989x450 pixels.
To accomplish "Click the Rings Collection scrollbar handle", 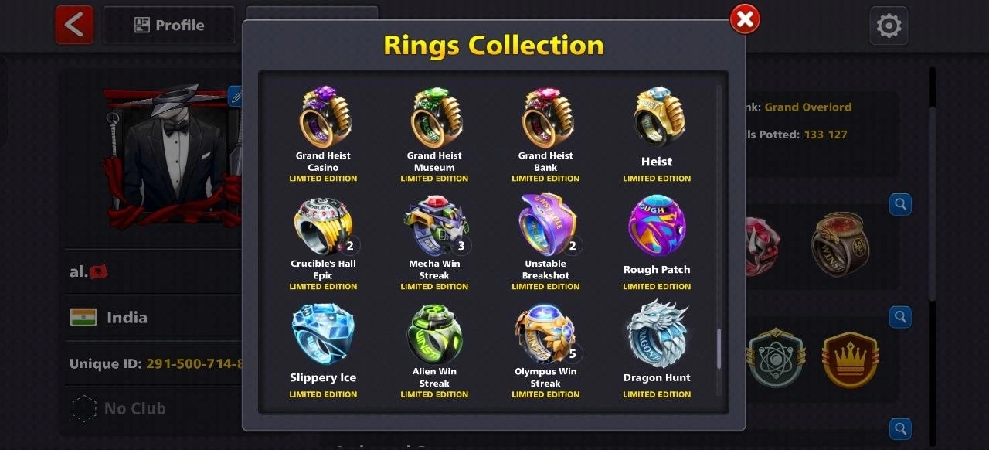I will (x=719, y=349).
